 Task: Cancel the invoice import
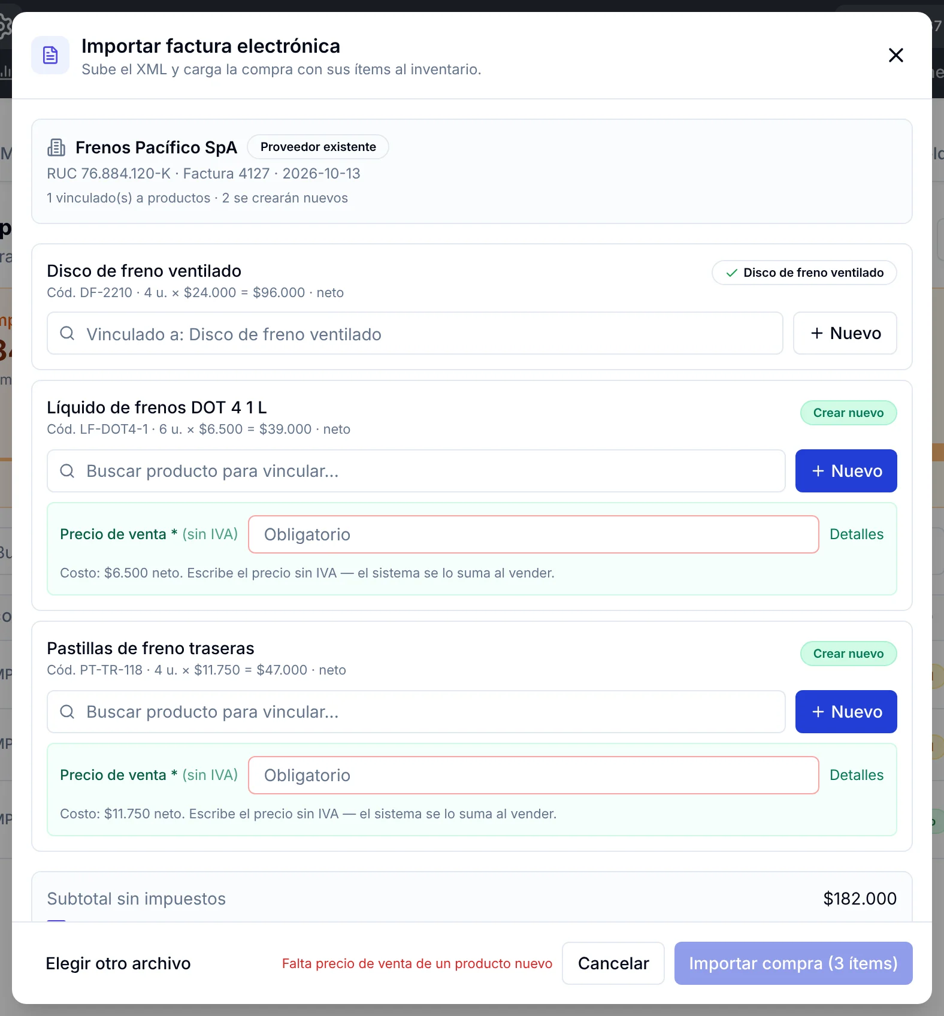pyautogui.click(x=613, y=963)
